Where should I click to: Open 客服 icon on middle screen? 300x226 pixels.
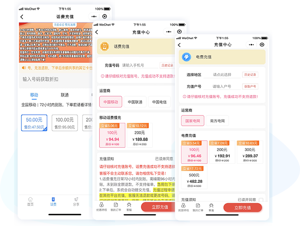click(x=129, y=207)
